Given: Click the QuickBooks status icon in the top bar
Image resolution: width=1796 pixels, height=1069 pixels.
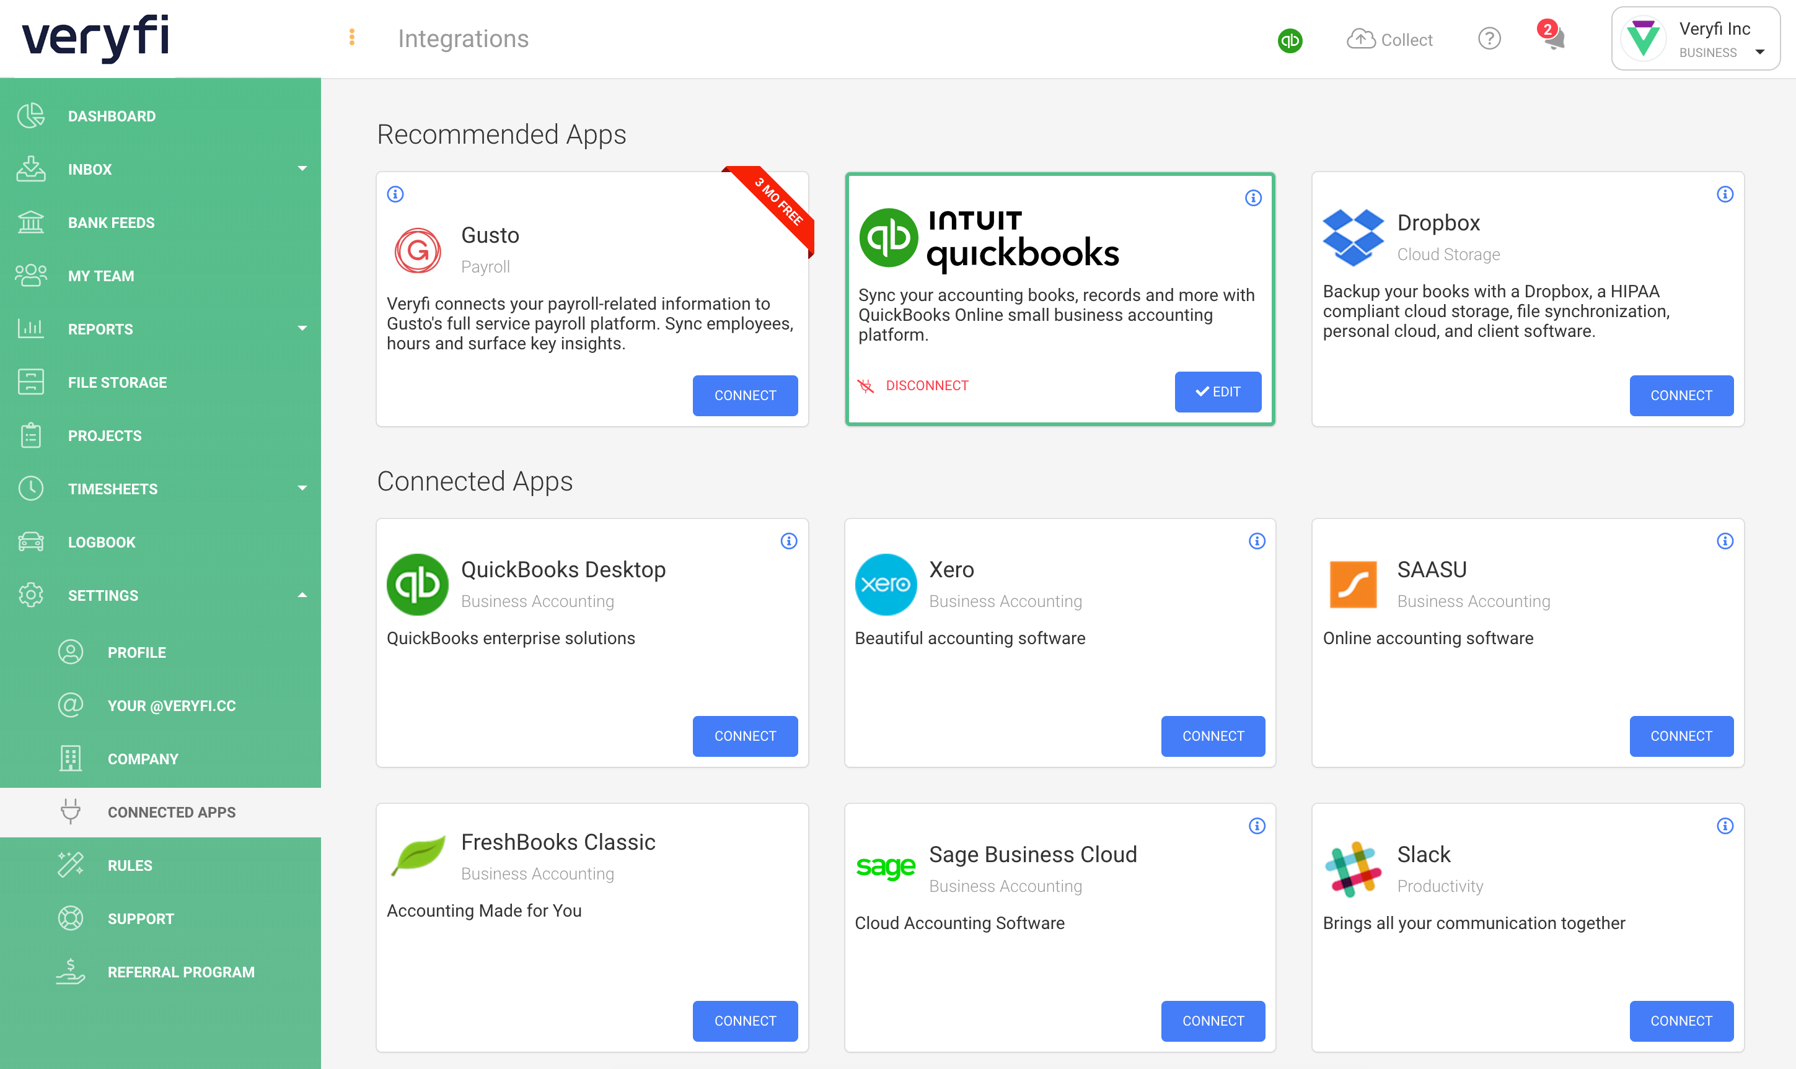Looking at the screenshot, I should pyautogui.click(x=1290, y=41).
